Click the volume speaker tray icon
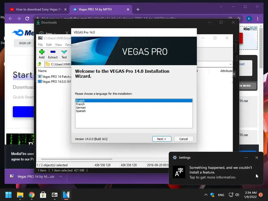 point(237,195)
